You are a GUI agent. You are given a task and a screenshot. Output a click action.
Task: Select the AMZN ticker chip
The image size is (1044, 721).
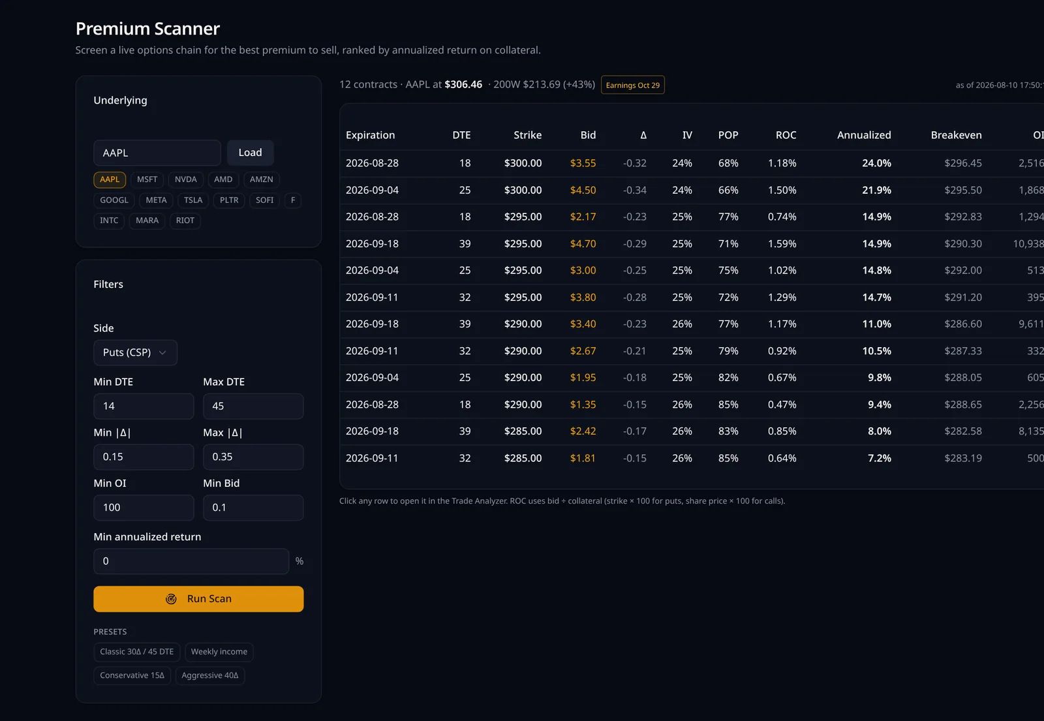pyautogui.click(x=261, y=179)
